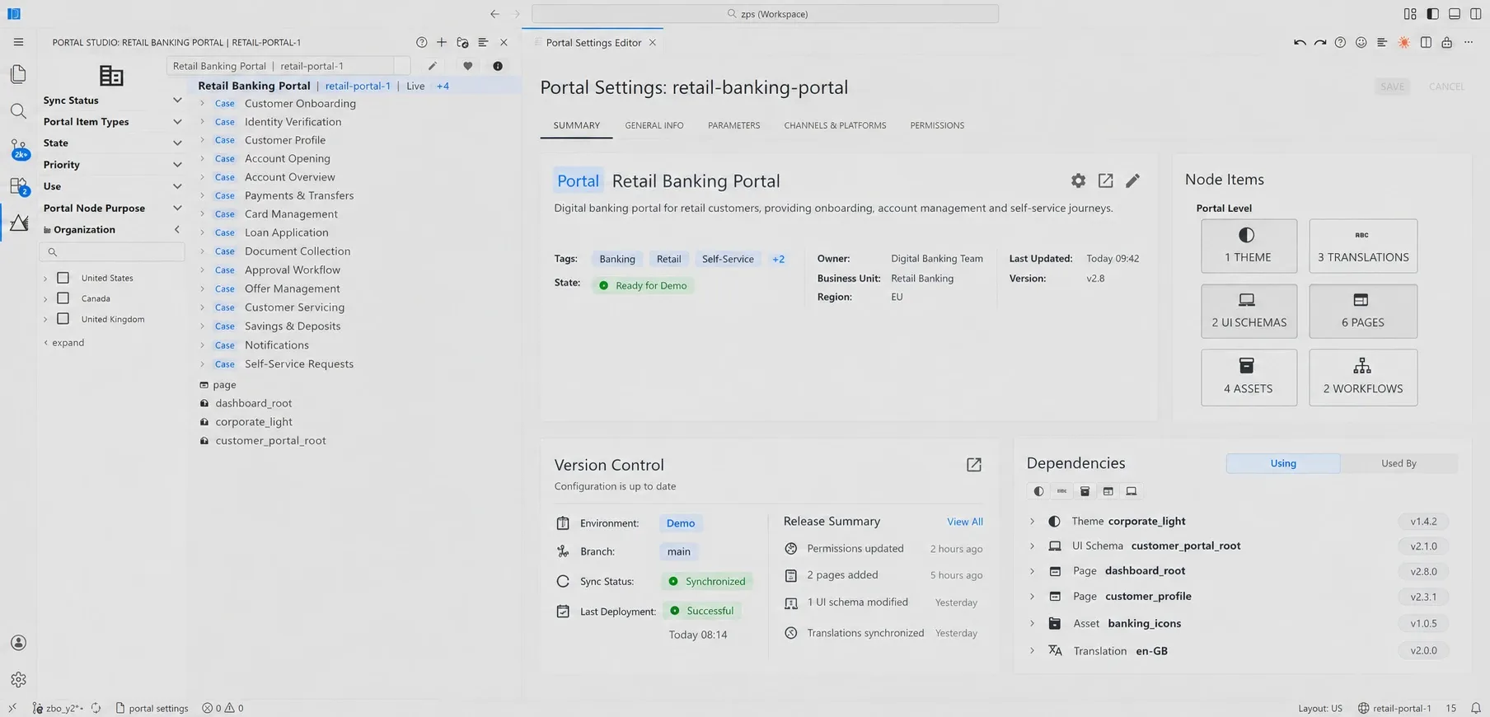
Task: Toggle the primary sidebar layout icon
Action: (x=1432, y=14)
